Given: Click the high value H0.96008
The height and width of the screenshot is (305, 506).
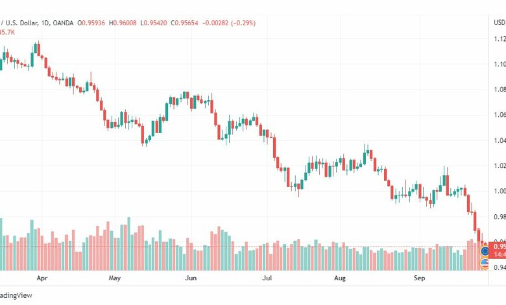Looking at the screenshot, I should coord(123,23).
